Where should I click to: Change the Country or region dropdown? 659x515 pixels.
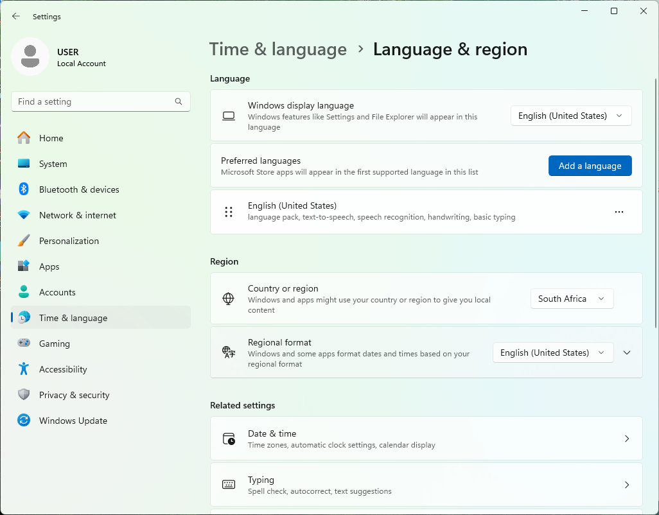pos(572,299)
